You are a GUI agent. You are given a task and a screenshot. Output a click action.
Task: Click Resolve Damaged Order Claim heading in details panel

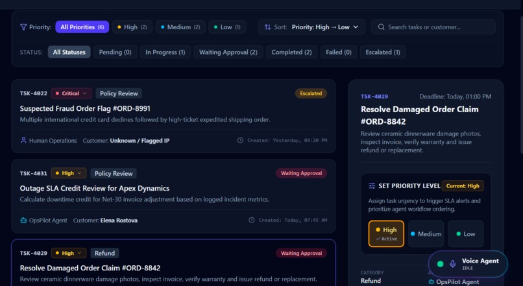(x=420, y=115)
